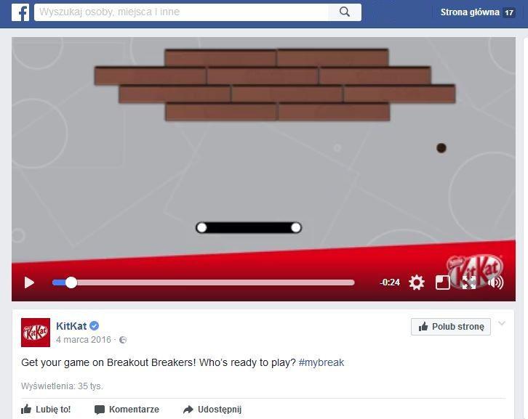Click the video progress slider handle
This screenshot has width=528, height=419.
71,282
